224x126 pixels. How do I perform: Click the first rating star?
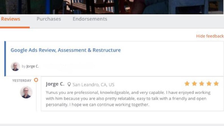click(x=187, y=84)
